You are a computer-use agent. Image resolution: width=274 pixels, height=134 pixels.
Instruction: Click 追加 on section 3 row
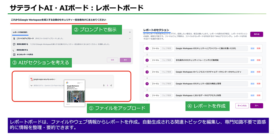pyautogui.click(x=252, y=72)
